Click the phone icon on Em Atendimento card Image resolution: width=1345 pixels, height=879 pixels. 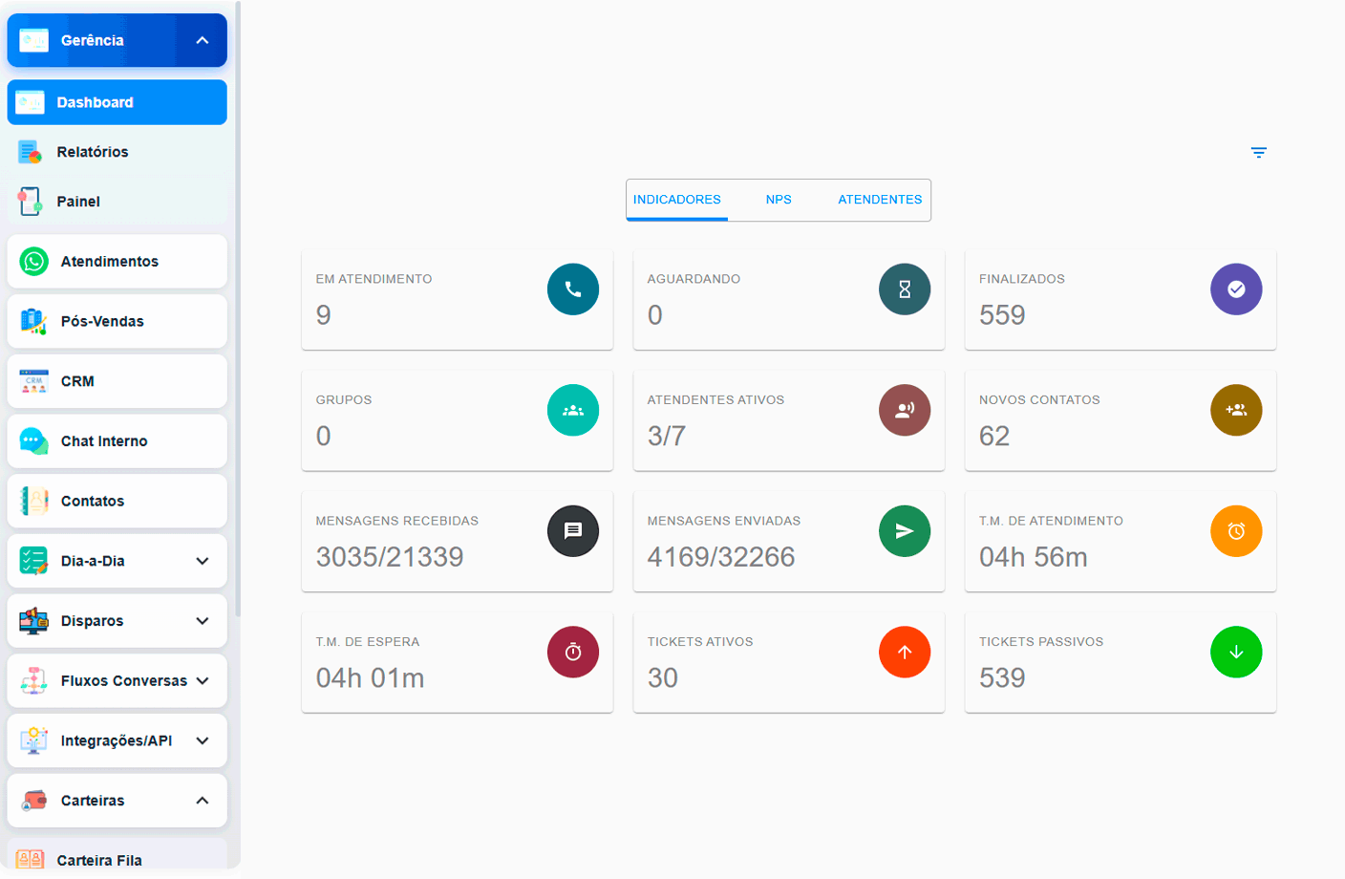(x=573, y=289)
